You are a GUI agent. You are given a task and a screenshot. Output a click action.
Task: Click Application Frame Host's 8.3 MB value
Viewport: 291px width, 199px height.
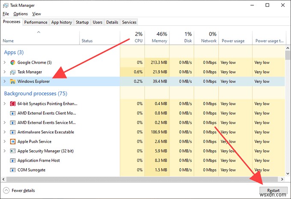pos(161,160)
